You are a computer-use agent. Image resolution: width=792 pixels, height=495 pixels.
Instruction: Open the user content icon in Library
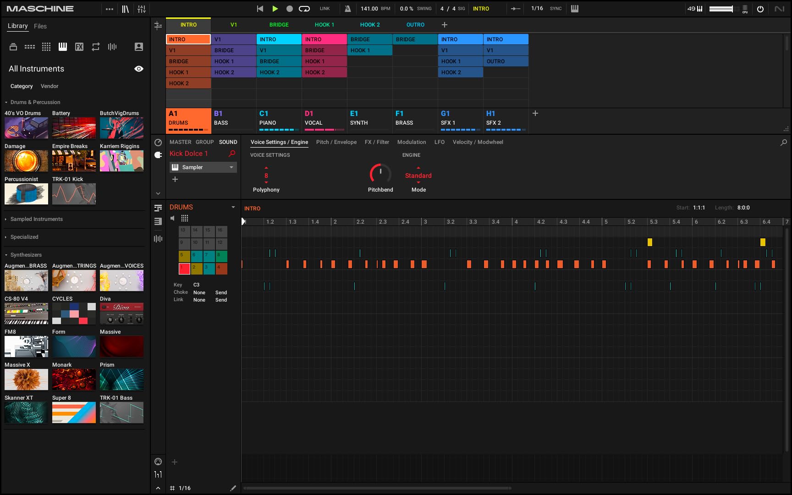(138, 46)
